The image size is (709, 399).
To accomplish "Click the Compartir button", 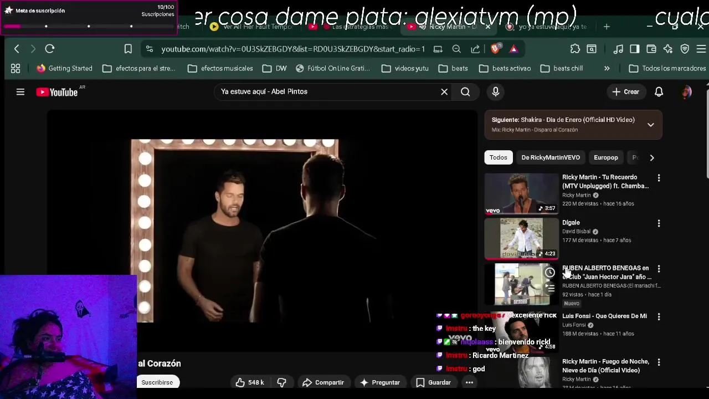I will (x=323, y=382).
